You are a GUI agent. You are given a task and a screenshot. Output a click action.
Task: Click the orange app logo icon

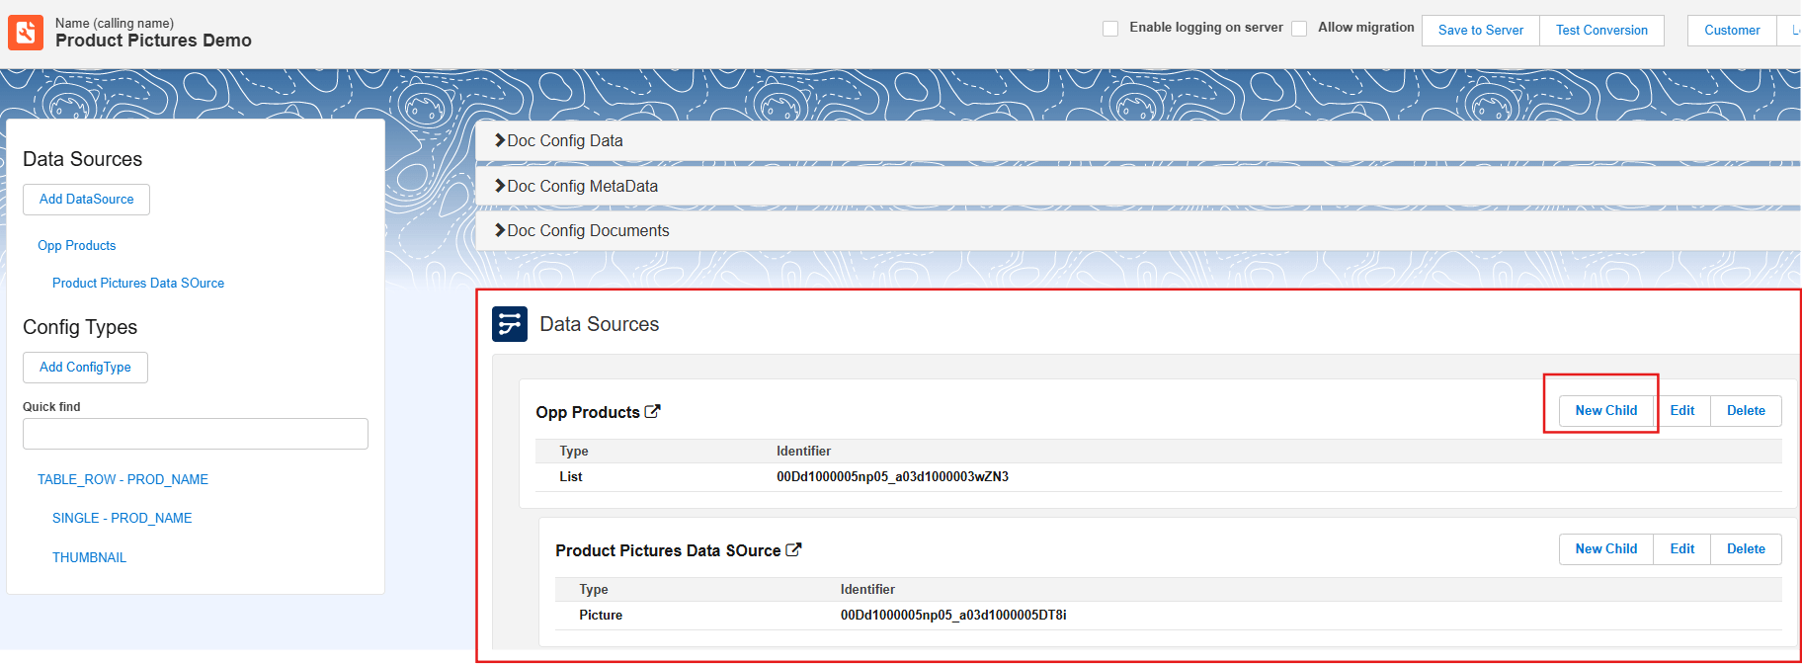pyautogui.click(x=26, y=33)
